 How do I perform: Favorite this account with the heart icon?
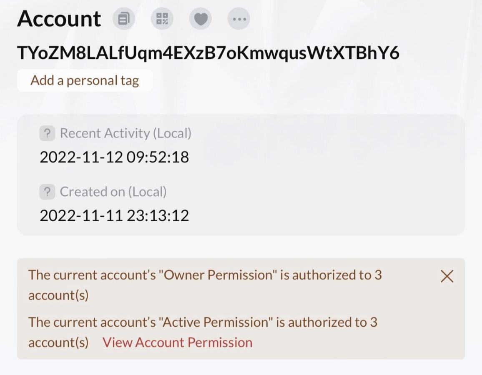click(201, 19)
